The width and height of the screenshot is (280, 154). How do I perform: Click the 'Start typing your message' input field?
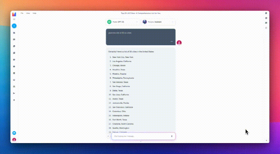click(x=144, y=136)
